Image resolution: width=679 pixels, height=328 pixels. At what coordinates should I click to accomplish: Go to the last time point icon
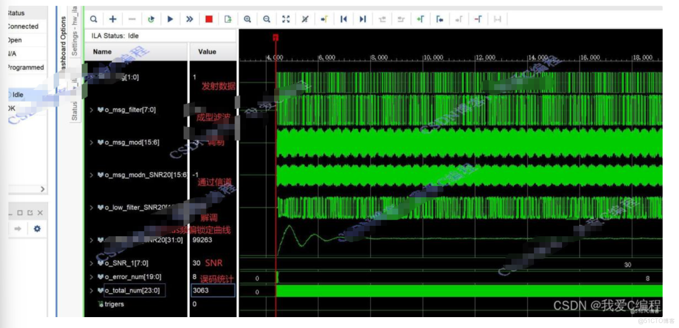(x=362, y=19)
